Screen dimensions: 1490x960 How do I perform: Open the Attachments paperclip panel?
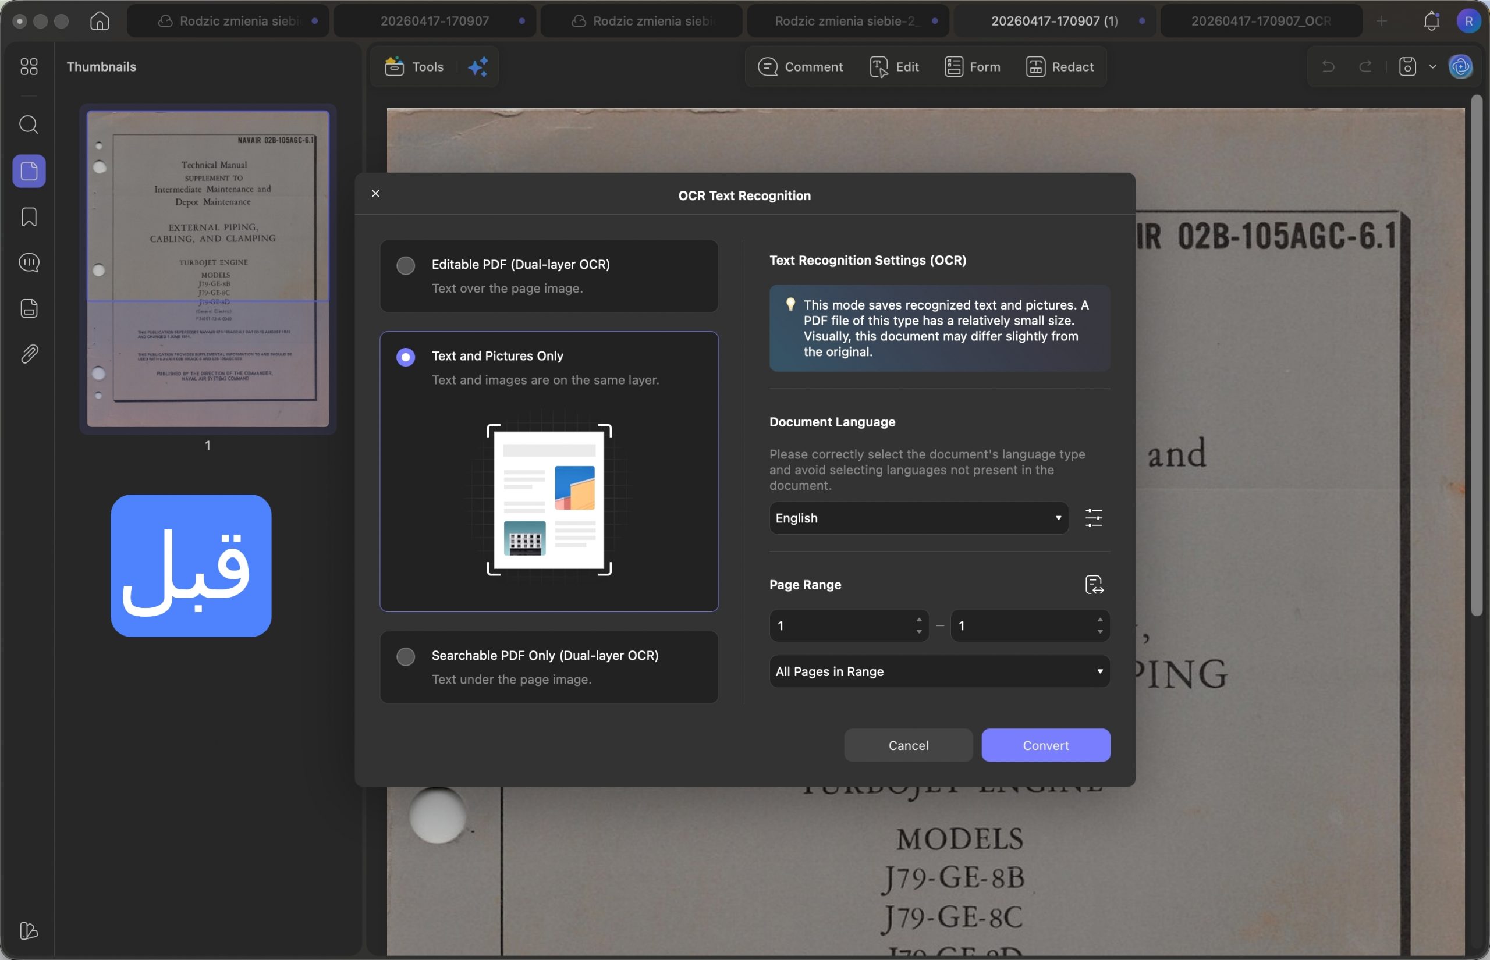pos(29,354)
